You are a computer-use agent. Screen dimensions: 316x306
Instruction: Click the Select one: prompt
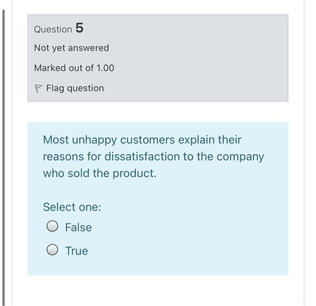(72, 207)
